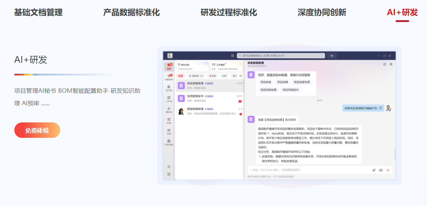Open the 商旅数智助理 conversation row
Screen dimensions: 427x206
(x=209, y=111)
